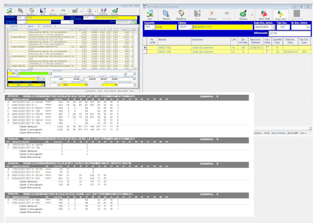Click N. Doc. Arrivo input field
This screenshot has height=223, width=313.
point(301,27)
